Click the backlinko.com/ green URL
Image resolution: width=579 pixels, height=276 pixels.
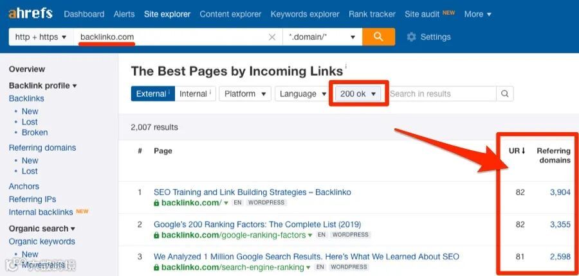pyautogui.click(x=192, y=203)
